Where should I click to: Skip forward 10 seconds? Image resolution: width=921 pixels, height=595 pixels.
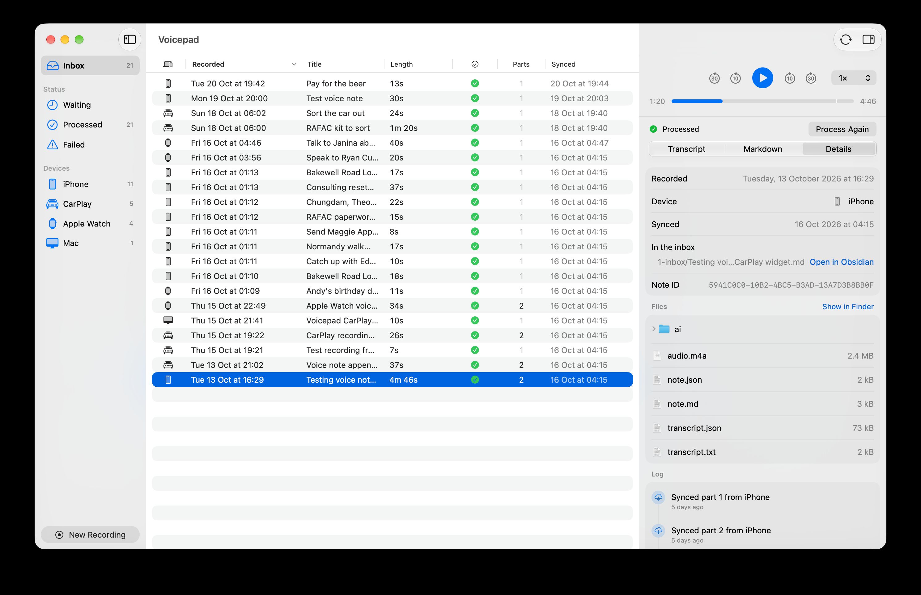[789, 78]
